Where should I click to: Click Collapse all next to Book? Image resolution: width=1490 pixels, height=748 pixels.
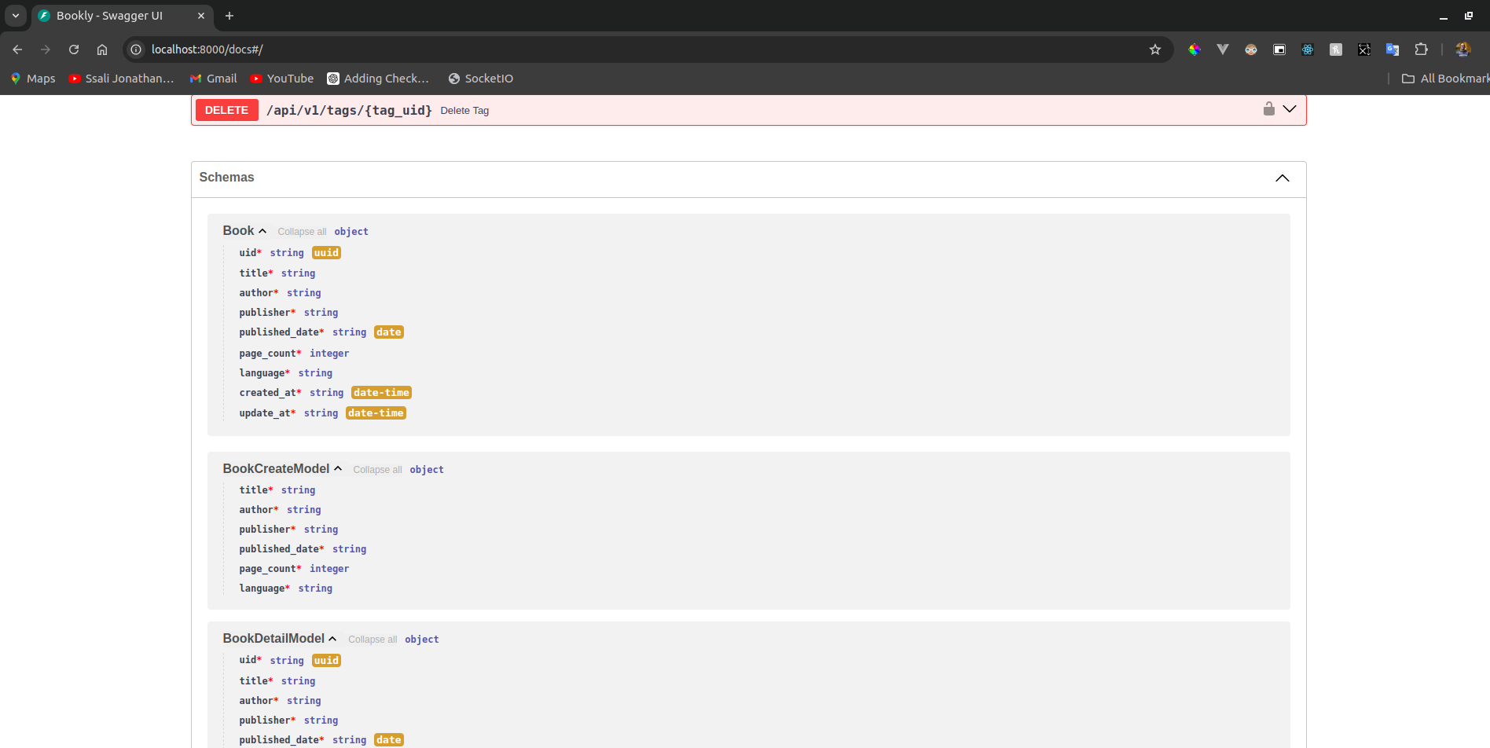(302, 232)
